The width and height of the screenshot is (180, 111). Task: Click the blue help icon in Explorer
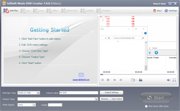point(146,33)
